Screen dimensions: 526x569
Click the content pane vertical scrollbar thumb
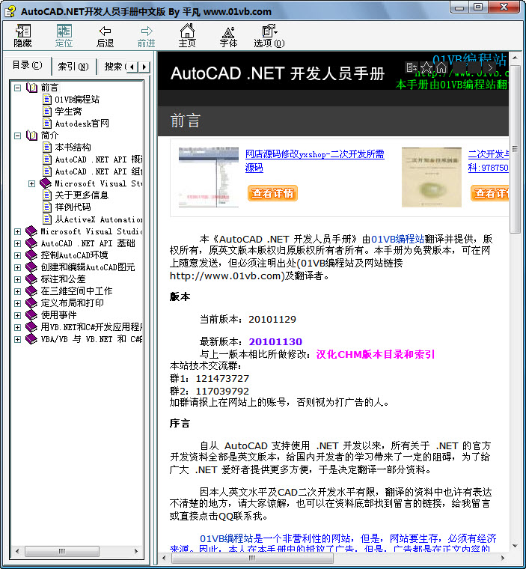pos(515,149)
